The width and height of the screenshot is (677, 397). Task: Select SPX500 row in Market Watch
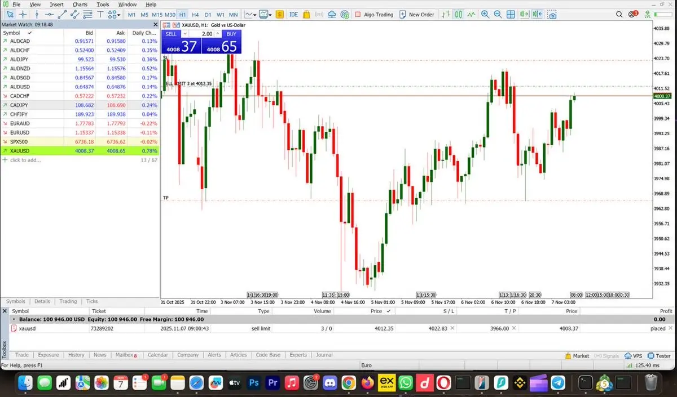tap(80, 141)
